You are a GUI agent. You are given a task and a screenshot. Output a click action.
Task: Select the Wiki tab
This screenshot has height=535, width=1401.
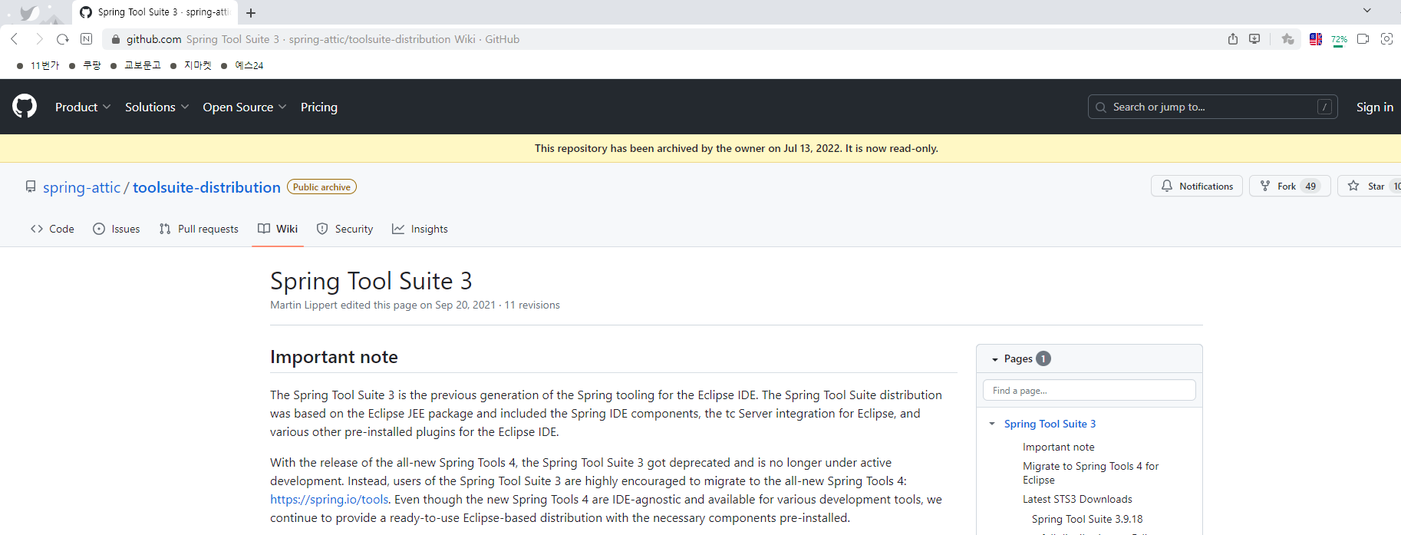click(278, 229)
